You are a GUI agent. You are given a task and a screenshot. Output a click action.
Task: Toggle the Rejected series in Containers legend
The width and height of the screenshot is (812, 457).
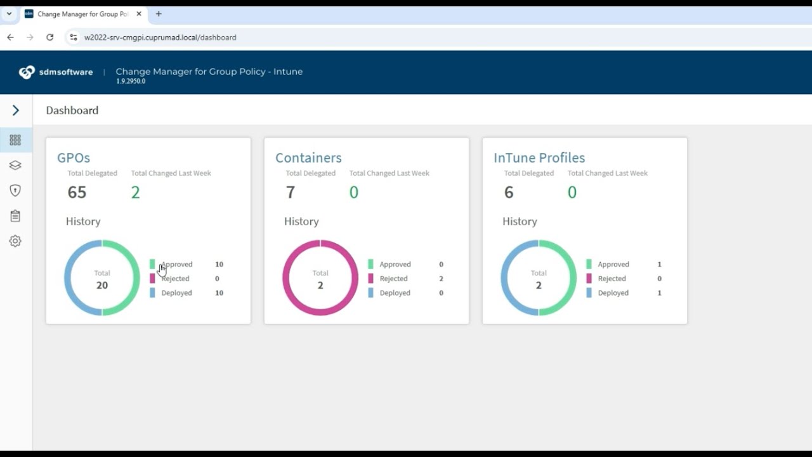coord(395,278)
